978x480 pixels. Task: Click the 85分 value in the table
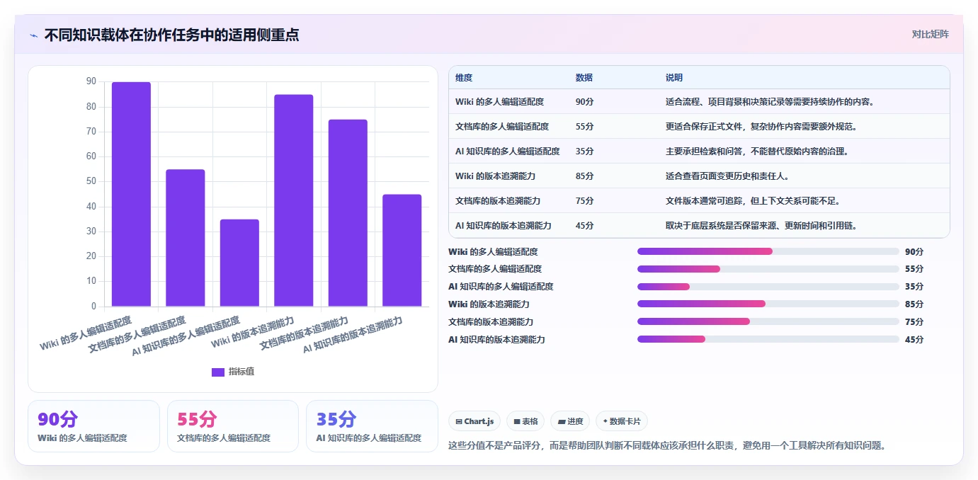click(x=585, y=176)
